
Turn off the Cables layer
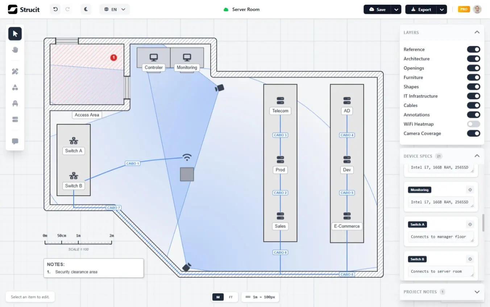tap(473, 105)
